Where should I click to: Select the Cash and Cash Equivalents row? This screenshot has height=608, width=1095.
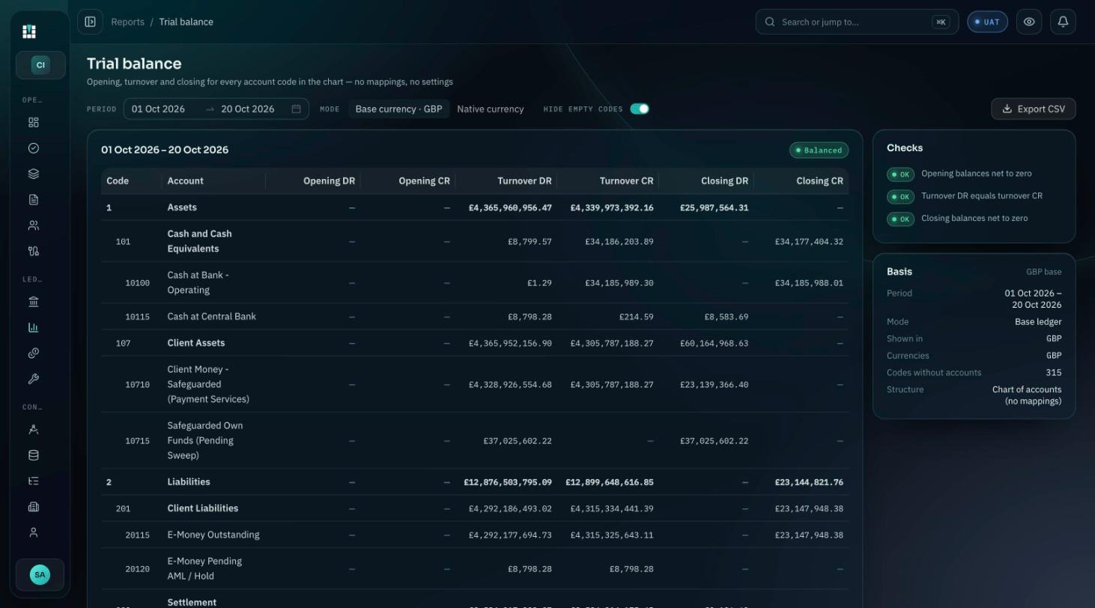(x=475, y=241)
